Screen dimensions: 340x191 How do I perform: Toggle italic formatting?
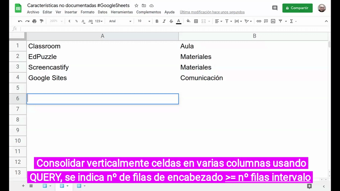point(164,21)
